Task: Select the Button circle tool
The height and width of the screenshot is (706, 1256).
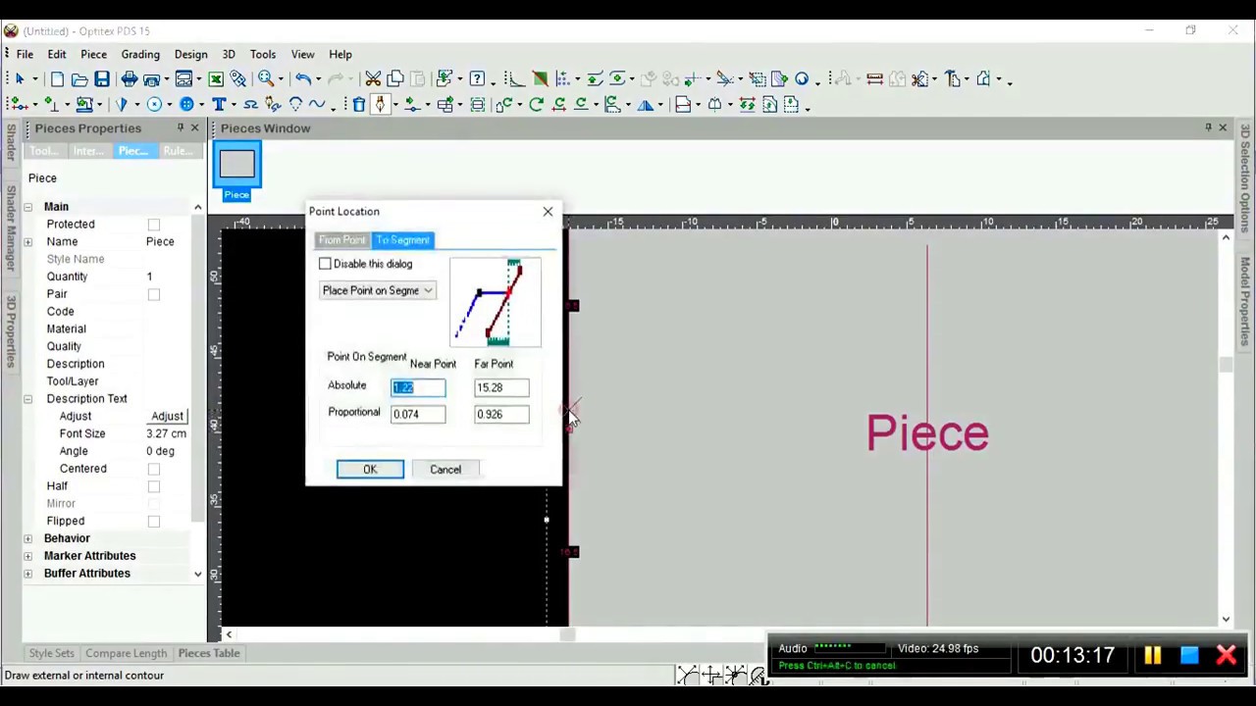Action: coord(185,104)
